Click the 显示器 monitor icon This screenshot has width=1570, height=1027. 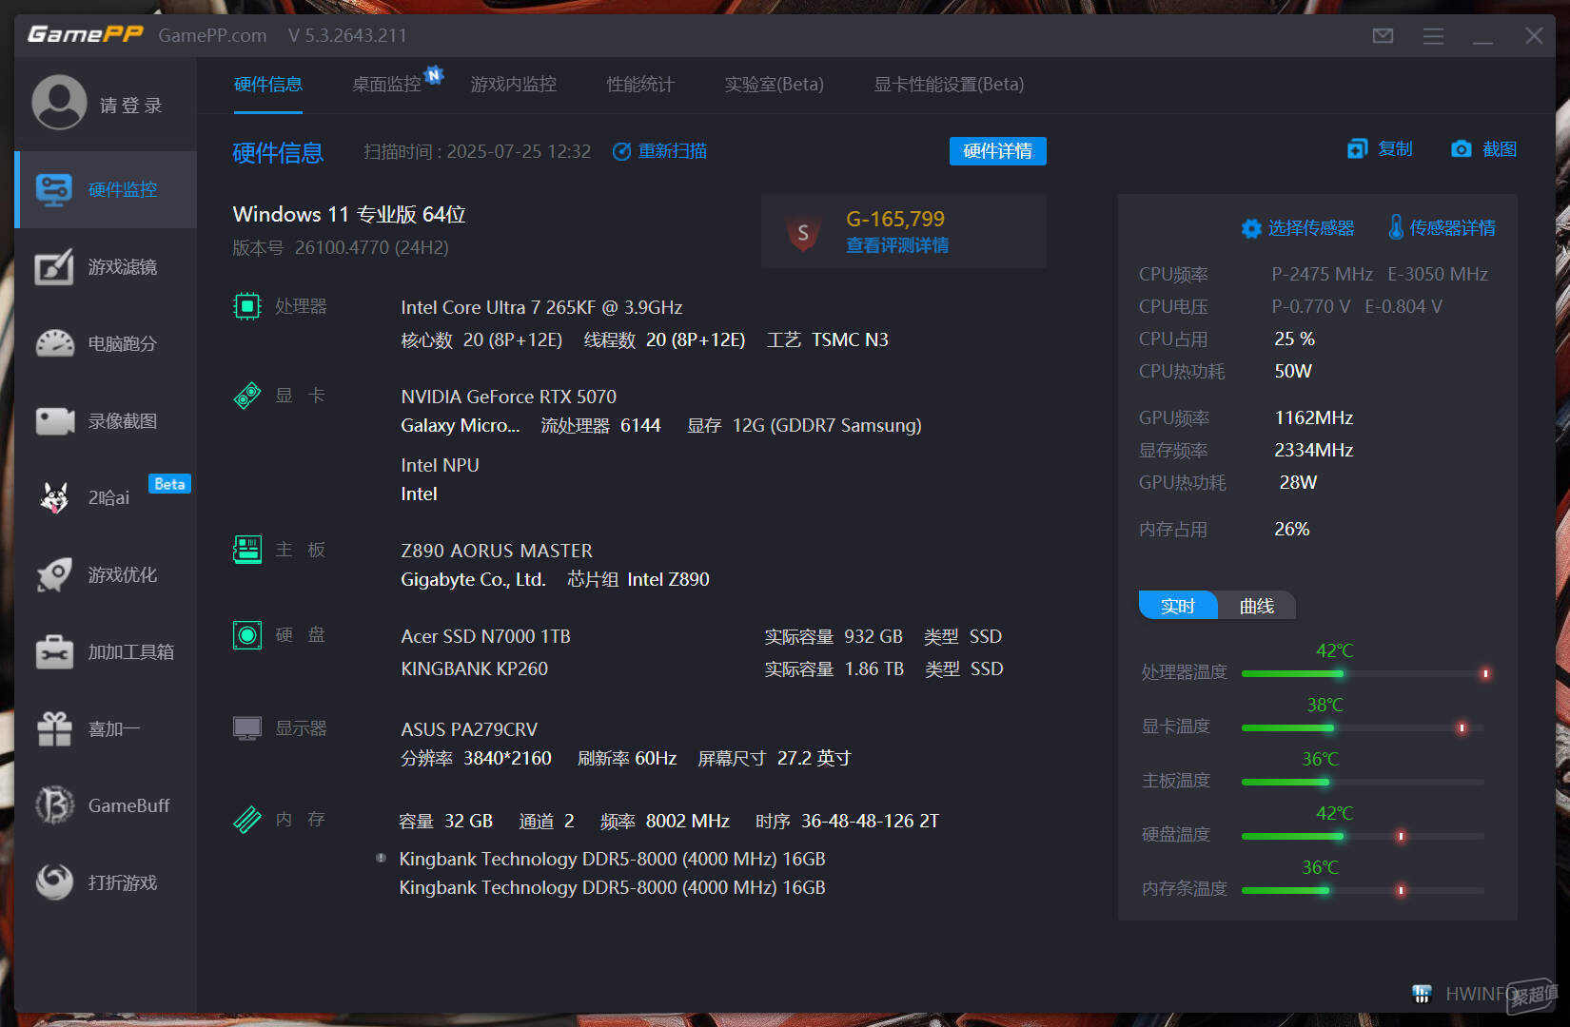click(247, 728)
